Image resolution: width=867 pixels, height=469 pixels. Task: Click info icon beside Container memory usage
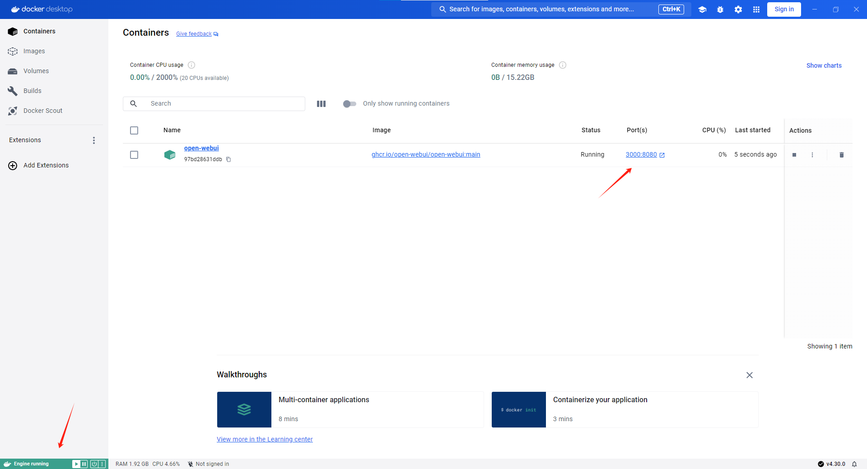tap(563, 65)
